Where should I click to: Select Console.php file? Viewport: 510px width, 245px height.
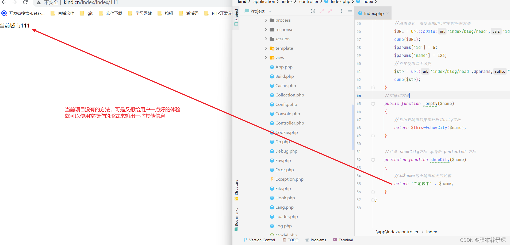285,114
